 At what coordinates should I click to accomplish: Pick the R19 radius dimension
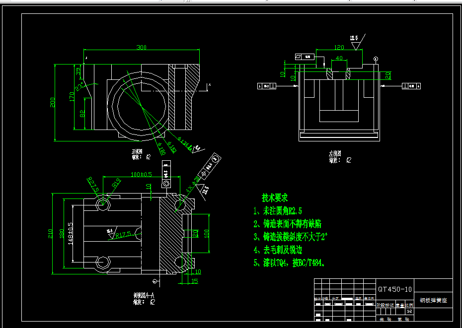click(x=116, y=184)
